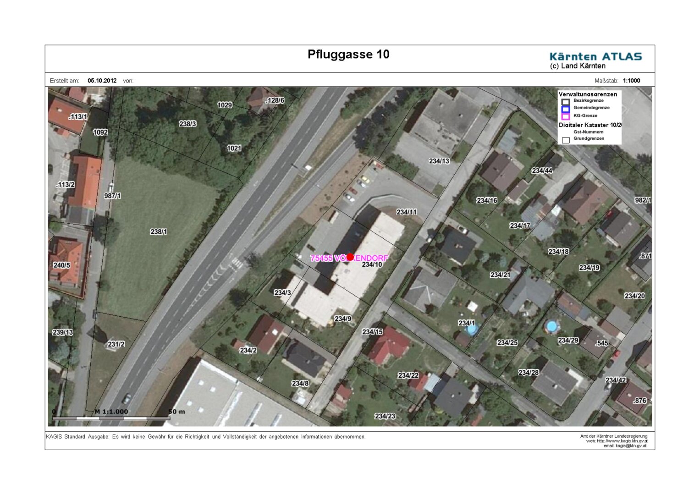The height and width of the screenshot is (495, 700).
Task: Select the Bezirksgrenze legend symbol
Action: point(565,101)
